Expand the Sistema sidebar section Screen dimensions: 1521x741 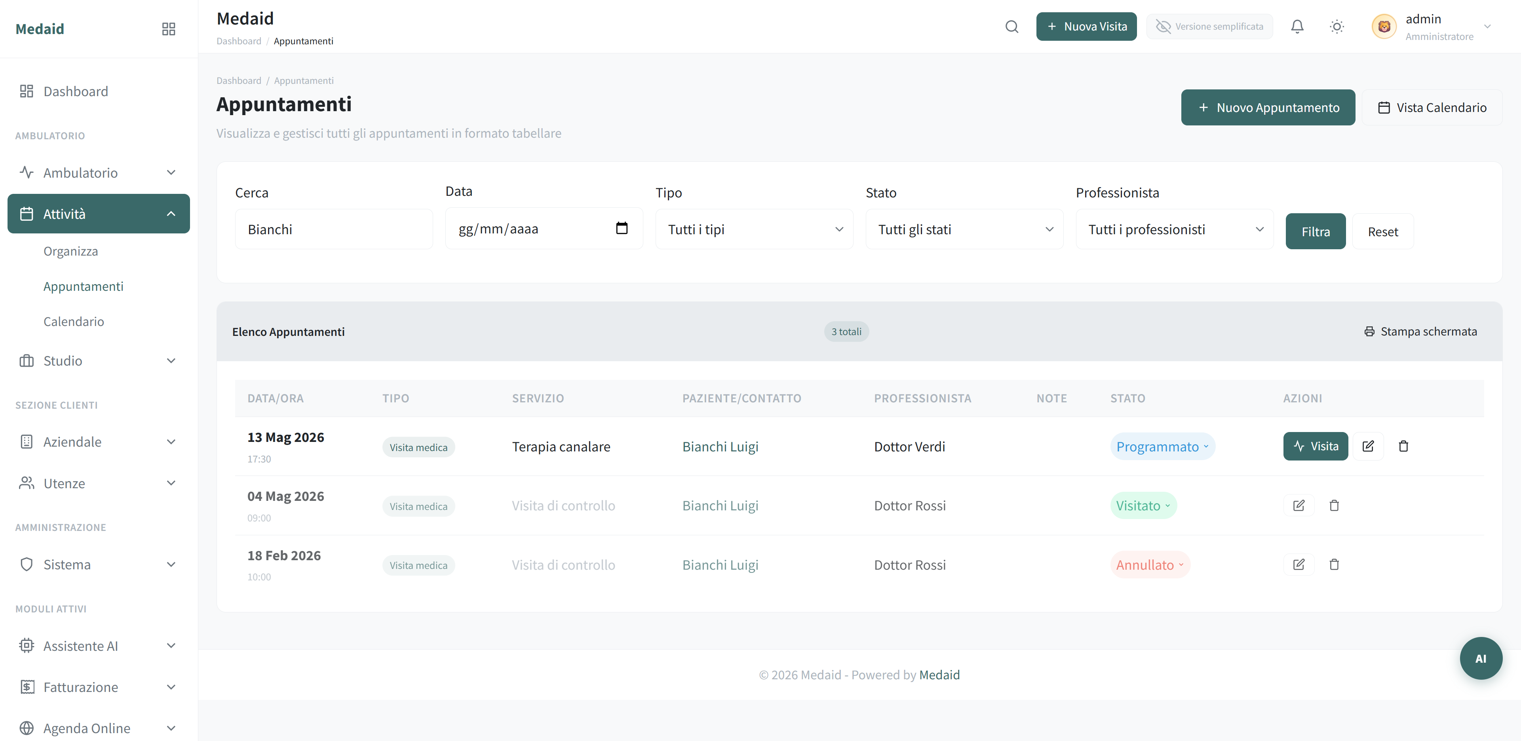click(x=99, y=565)
